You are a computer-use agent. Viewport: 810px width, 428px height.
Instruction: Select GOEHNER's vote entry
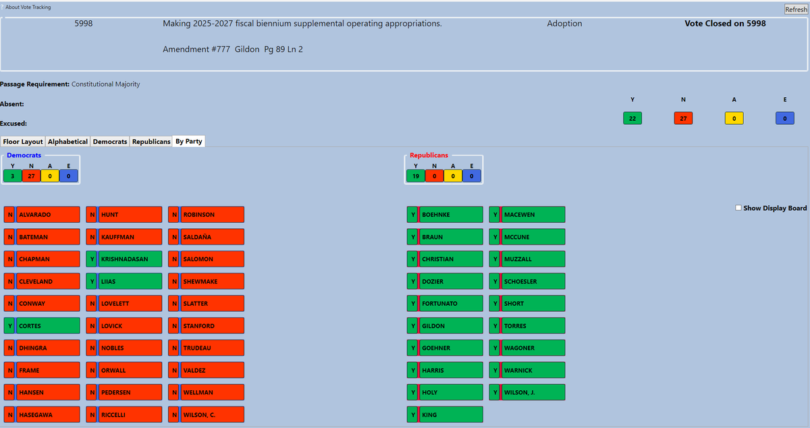pyautogui.click(x=446, y=348)
